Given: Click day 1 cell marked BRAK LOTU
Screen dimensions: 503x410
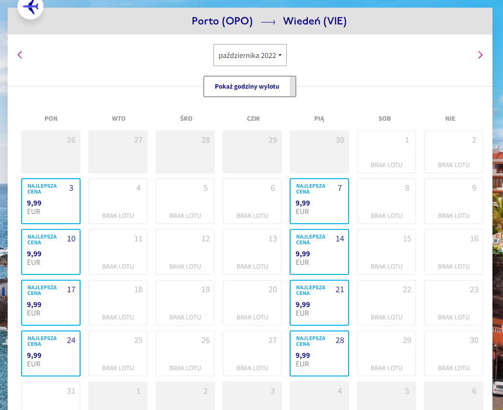Looking at the screenshot, I should [x=386, y=152].
